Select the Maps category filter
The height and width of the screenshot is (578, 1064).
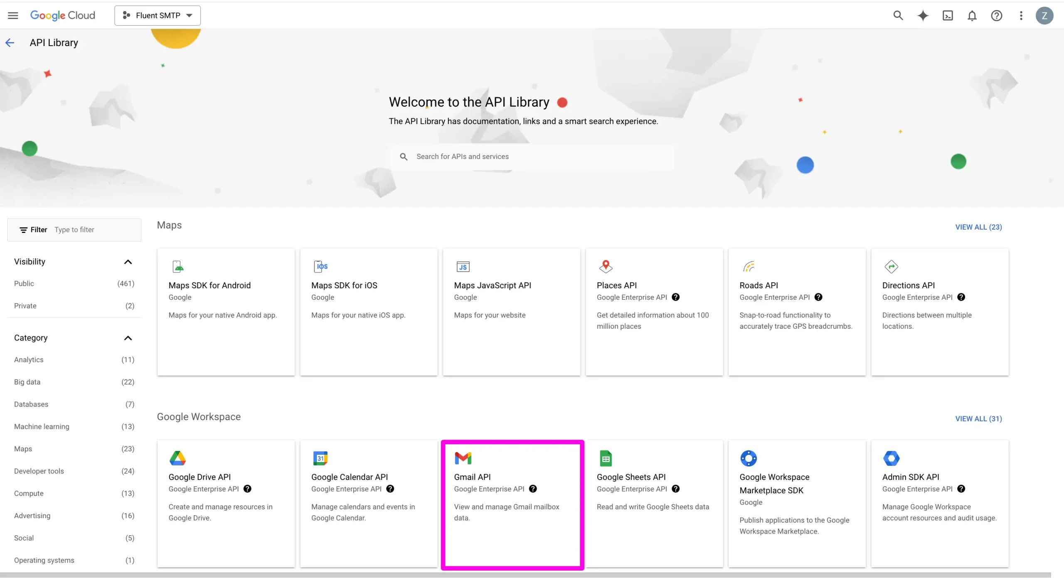23,448
